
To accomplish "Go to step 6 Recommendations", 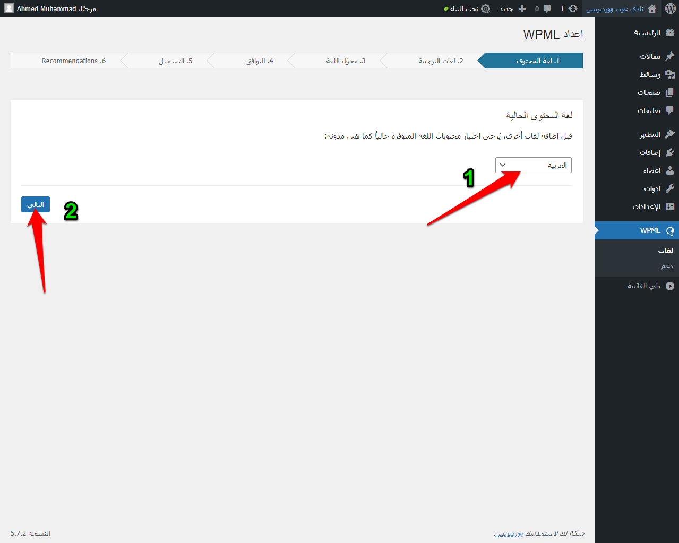I will coord(74,61).
